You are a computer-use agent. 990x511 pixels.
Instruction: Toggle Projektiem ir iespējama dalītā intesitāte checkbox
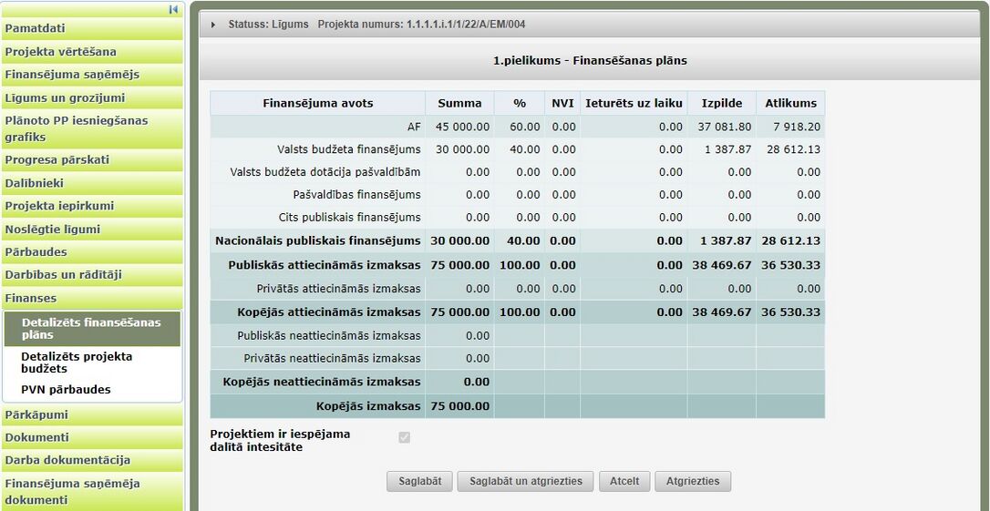[404, 437]
